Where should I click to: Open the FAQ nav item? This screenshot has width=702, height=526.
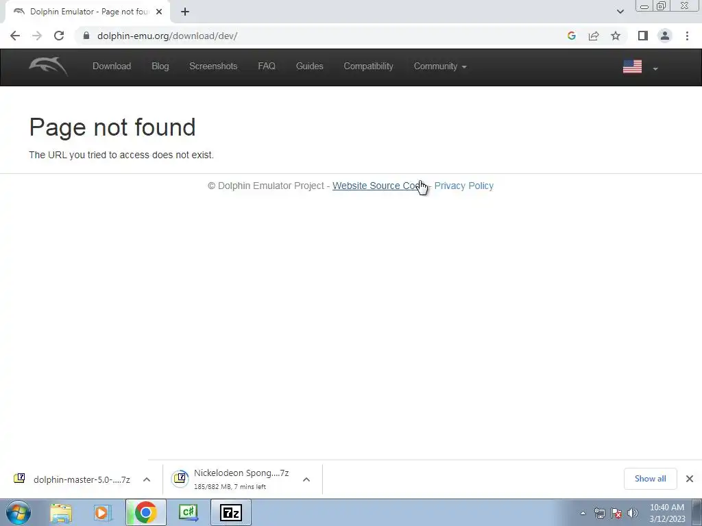[x=267, y=66]
